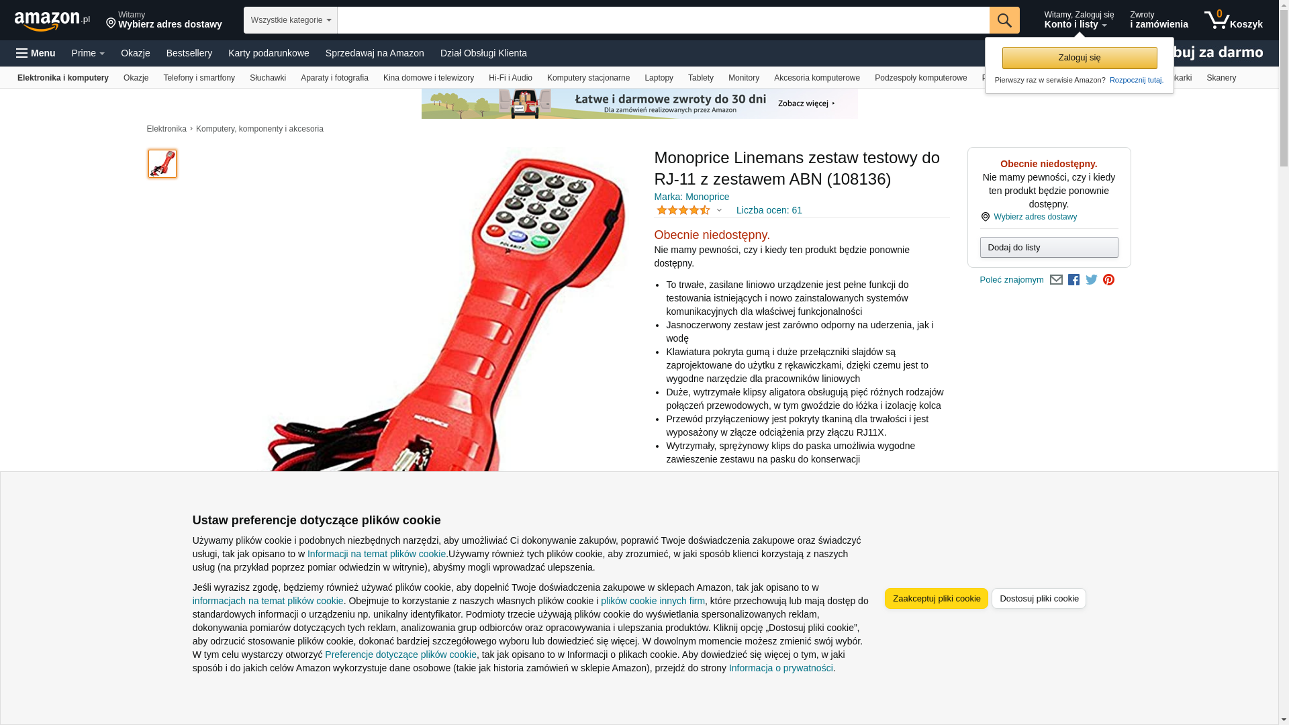Share product on Facebook icon
This screenshot has width=1289, height=725.
click(1073, 280)
